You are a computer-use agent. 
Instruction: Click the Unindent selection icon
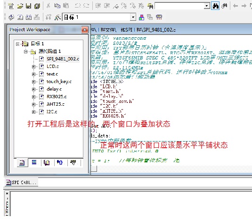[x=107, y=6]
